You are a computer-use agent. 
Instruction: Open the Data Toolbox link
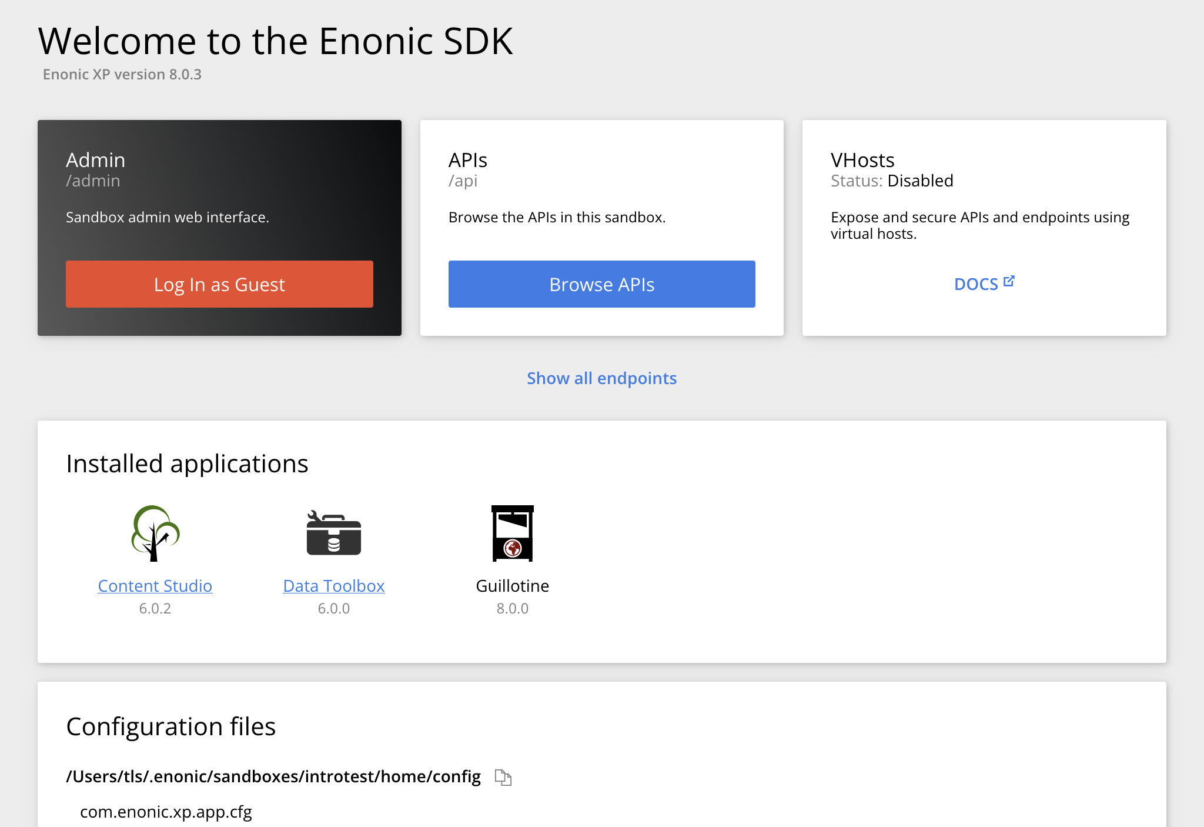334,586
